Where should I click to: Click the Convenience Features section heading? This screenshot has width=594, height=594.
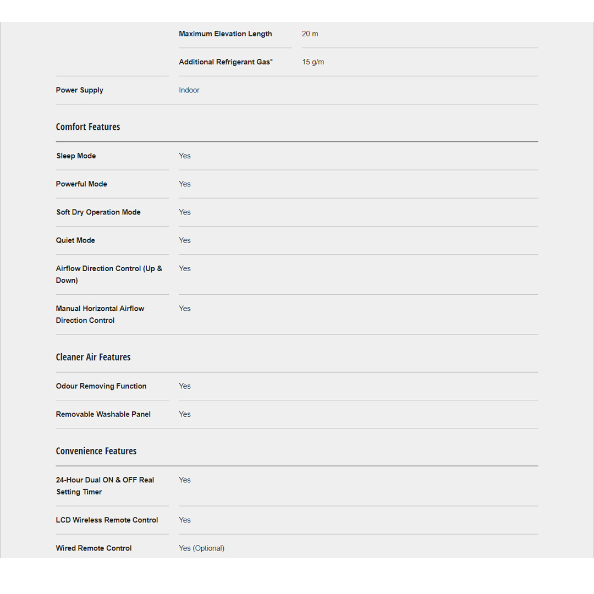click(96, 451)
